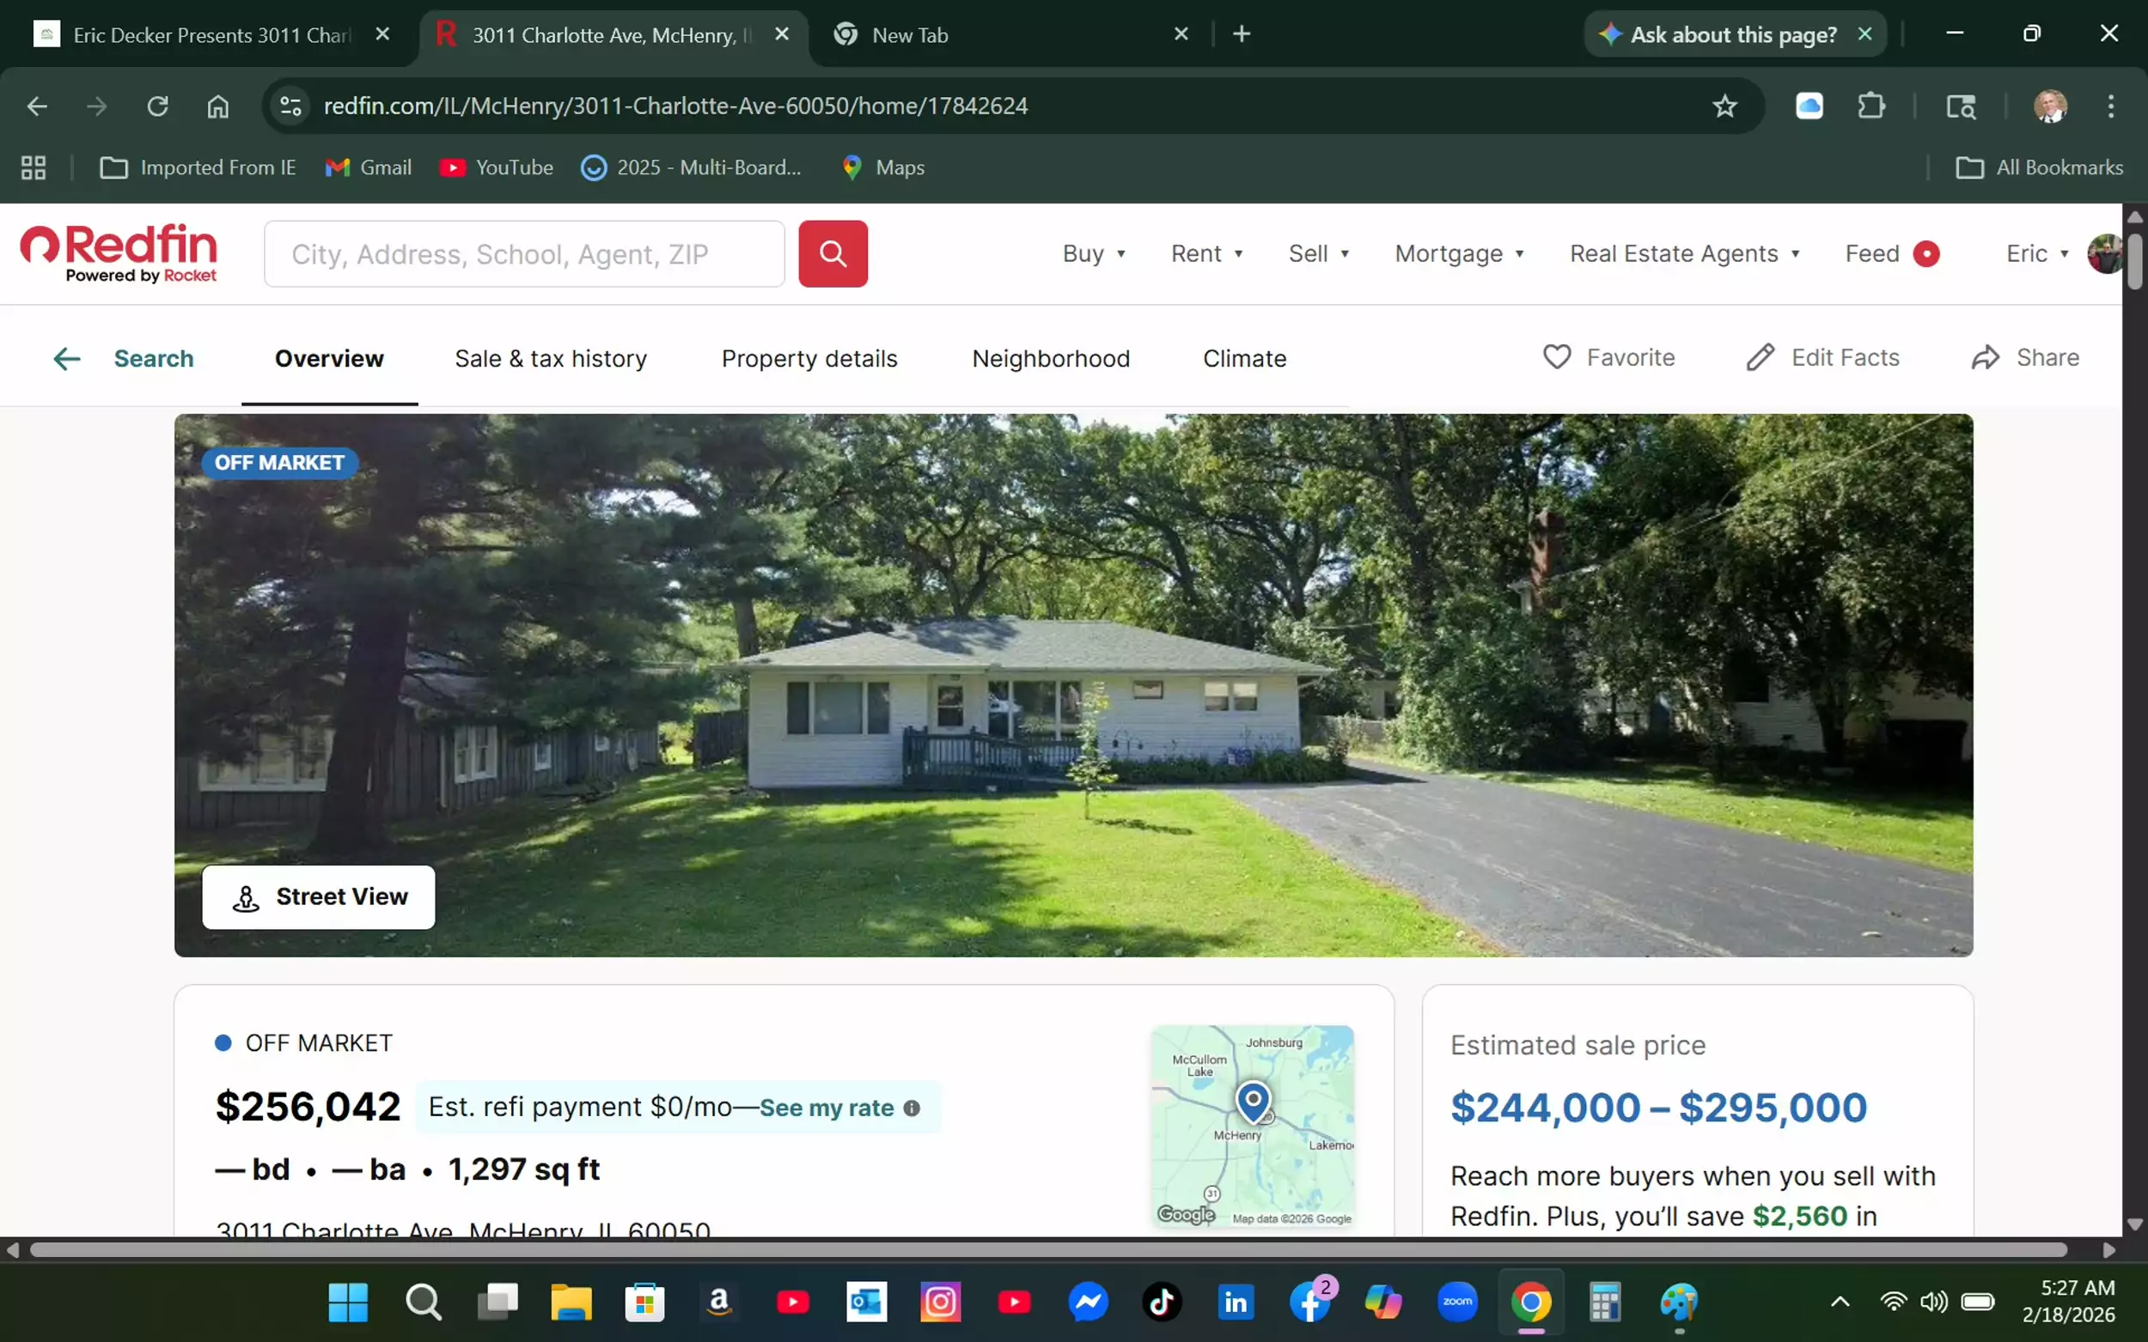Switch to Sale & tax history tab
This screenshot has height=1342, width=2148.
tap(551, 359)
